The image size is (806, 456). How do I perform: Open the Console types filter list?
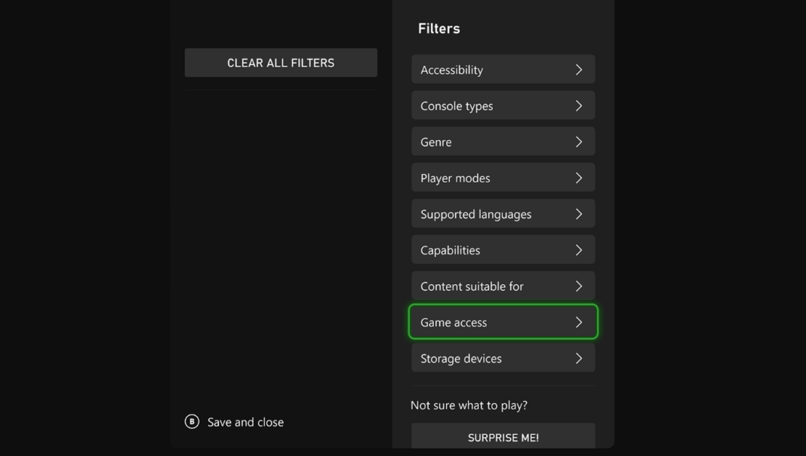[x=503, y=106]
